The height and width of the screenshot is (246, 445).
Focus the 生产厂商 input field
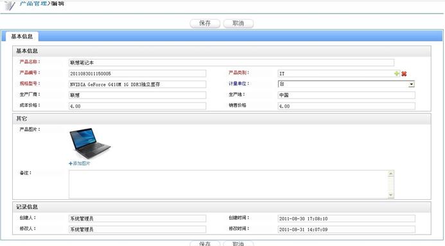tap(137, 95)
